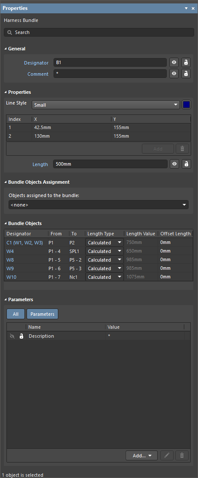Click the Length lock icon

tap(186, 164)
